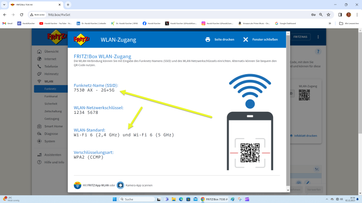Click the blue help question mark icon
This screenshot has width=362, height=203.
point(318,52)
